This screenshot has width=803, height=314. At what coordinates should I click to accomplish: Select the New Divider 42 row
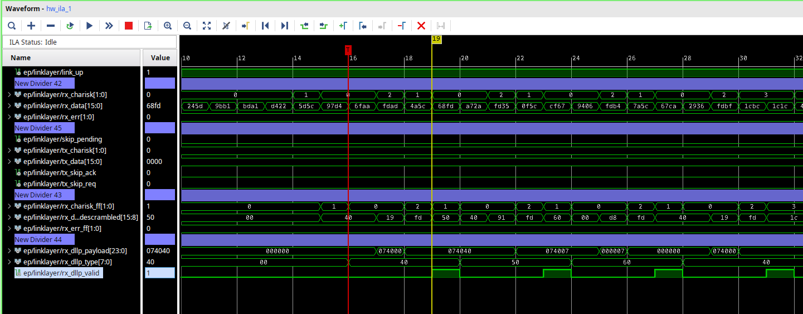38,84
